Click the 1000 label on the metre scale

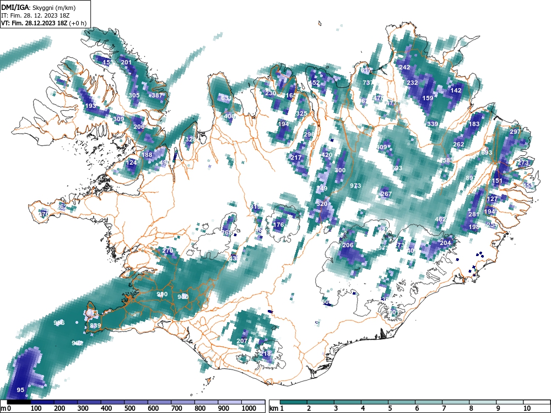coord(249,409)
